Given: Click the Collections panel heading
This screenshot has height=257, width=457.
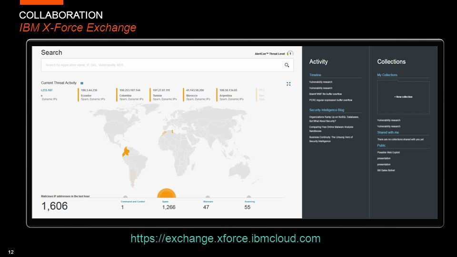Looking at the screenshot, I should (x=391, y=62).
